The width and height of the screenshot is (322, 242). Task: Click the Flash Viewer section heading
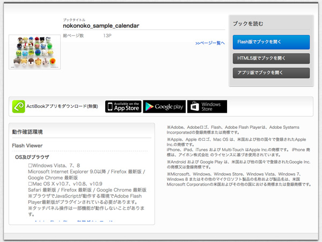(x=27, y=145)
